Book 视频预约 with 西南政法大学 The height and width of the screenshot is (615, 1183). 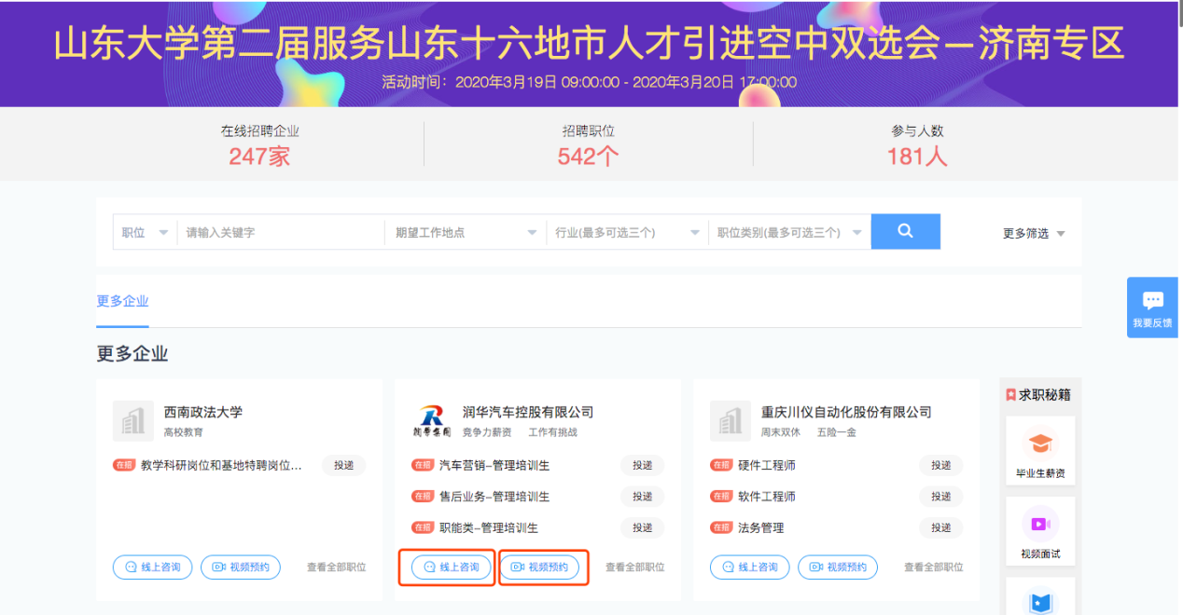pos(241,567)
